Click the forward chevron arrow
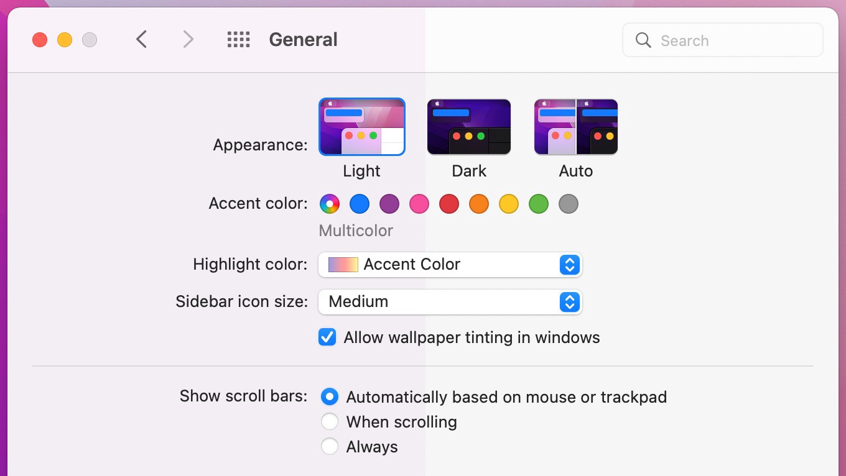The width and height of the screenshot is (846, 476). click(x=188, y=40)
